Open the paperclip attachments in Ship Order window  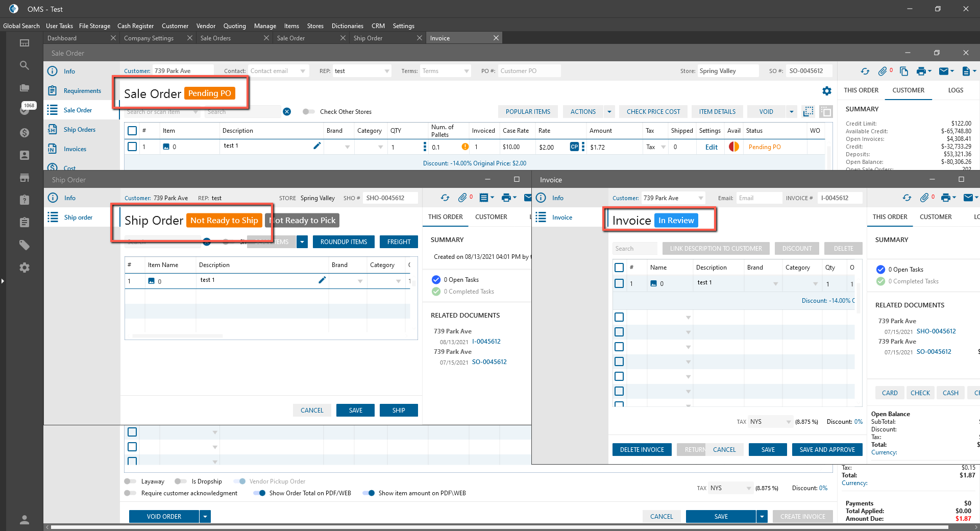462,198
